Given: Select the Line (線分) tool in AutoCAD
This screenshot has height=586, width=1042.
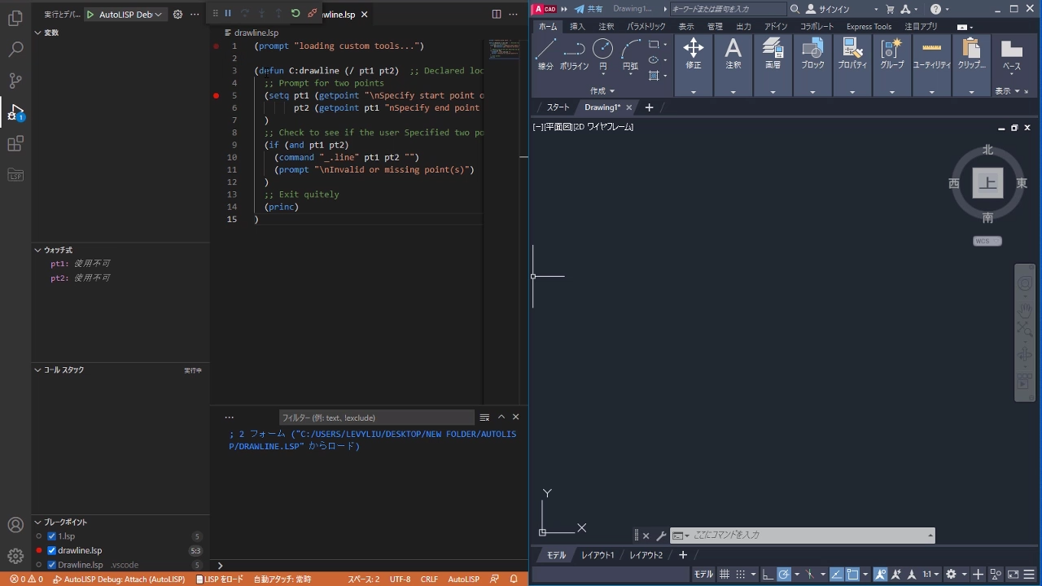Looking at the screenshot, I should 545,55.
